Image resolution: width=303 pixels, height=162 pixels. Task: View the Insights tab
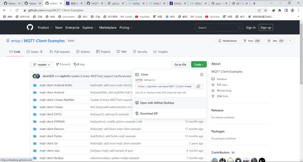[x=161, y=52]
